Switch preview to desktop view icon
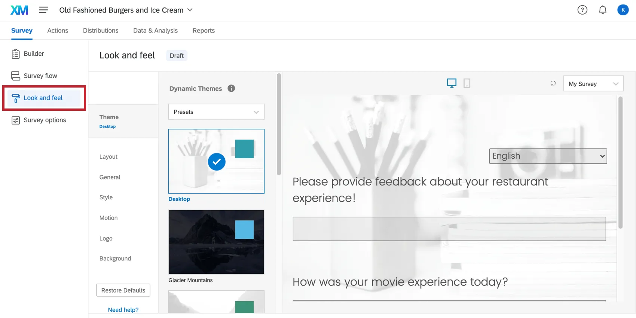Viewport: 636px width, 318px height. click(x=452, y=83)
